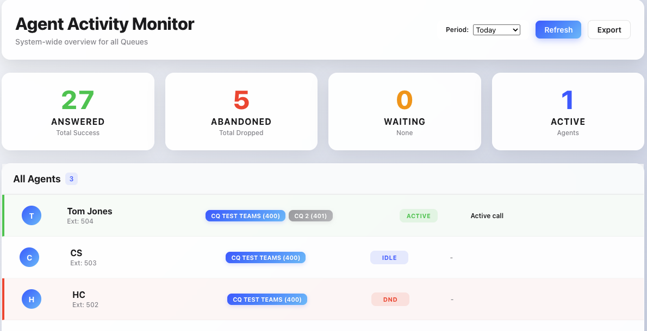The width and height of the screenshot is (647, 331).
Task: Select CQ TEST TEAMS (400) tag for Tom Jones
Action: [x=246, y=216]
